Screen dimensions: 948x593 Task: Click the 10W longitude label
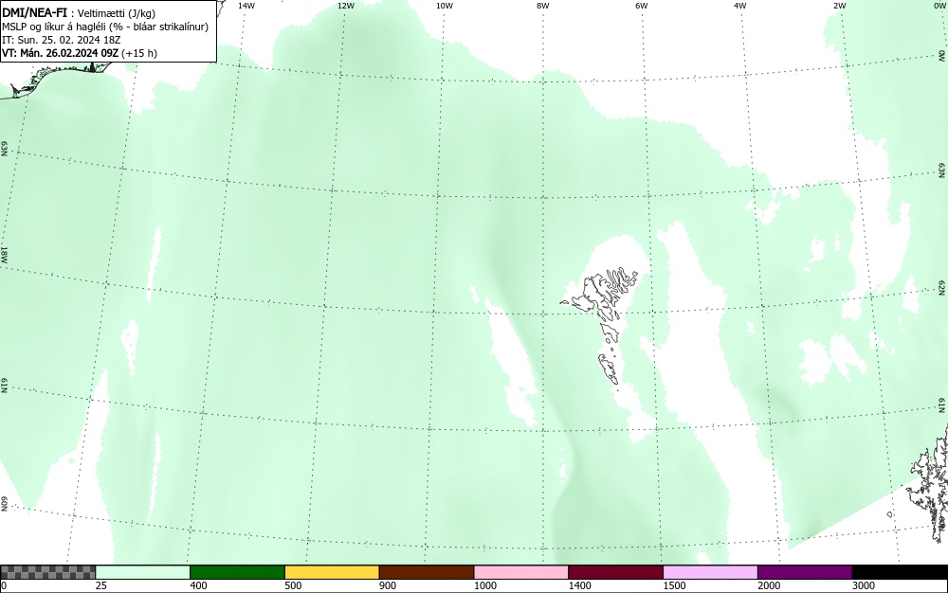pos(445,6)
